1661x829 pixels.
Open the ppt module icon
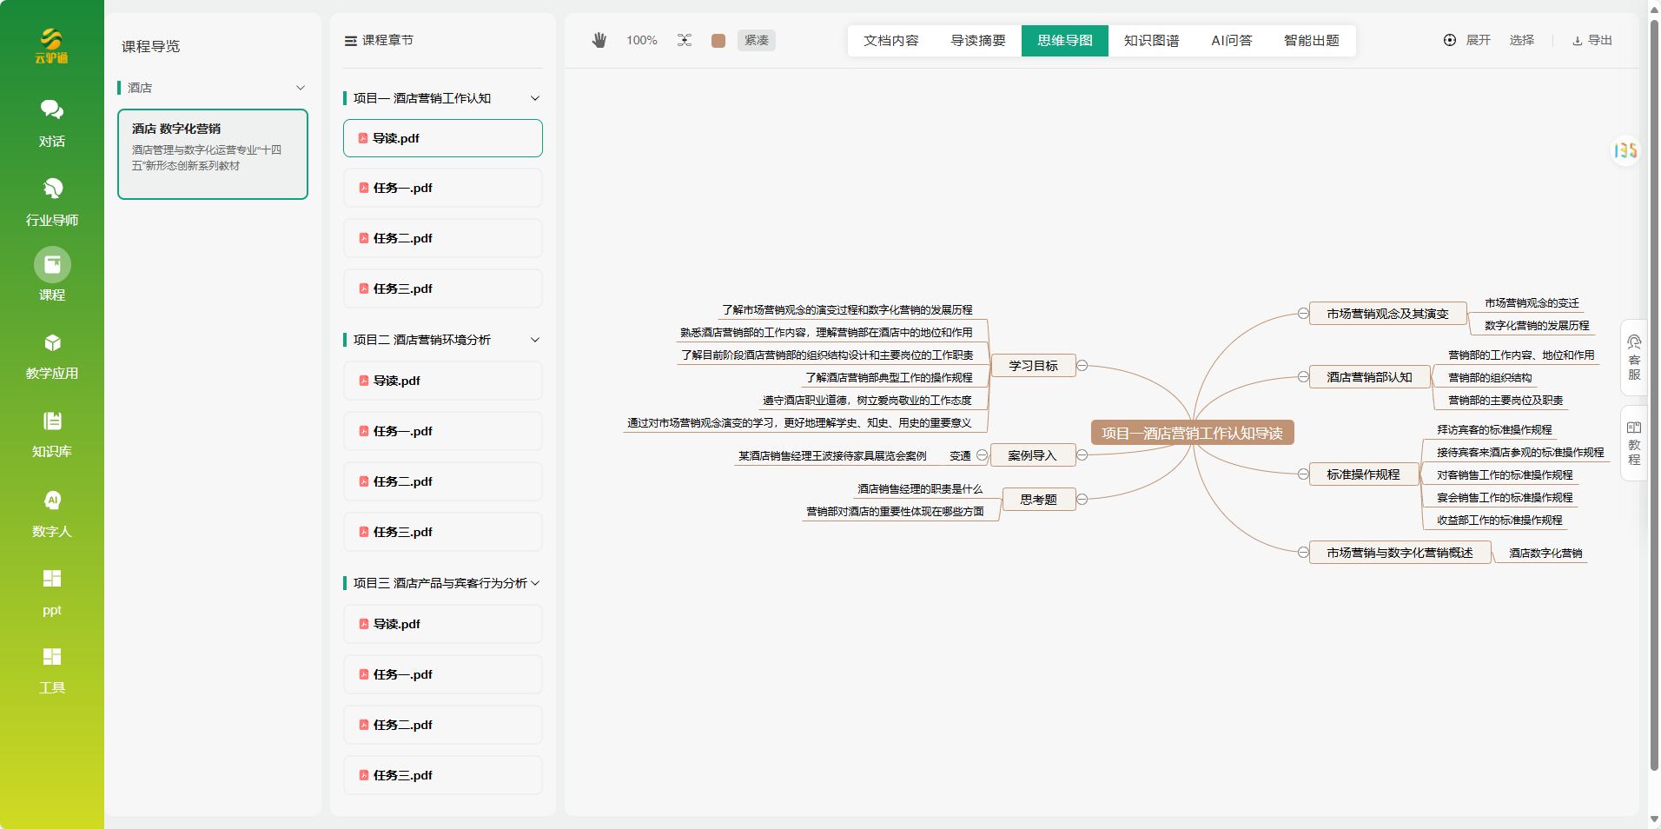(x=52, y=580)
